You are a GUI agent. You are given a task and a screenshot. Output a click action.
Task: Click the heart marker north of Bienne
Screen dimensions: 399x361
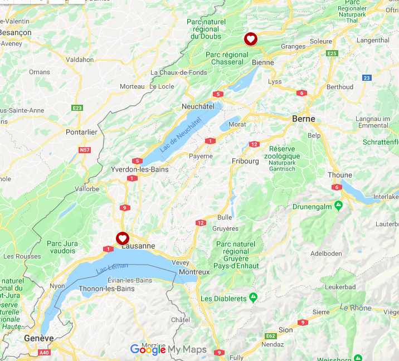251,39
